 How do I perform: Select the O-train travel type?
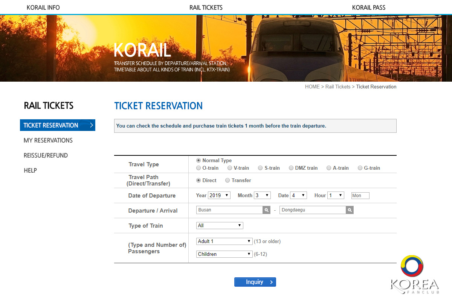click(x=199, y=168)
